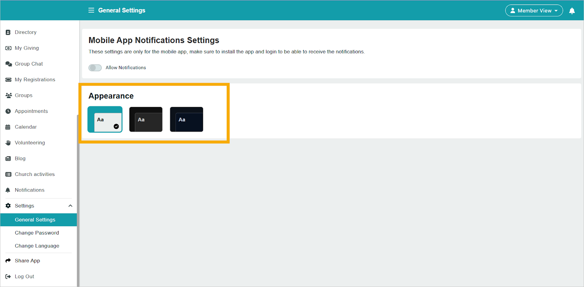The height and width of the screenshot is (287, 584).
Task: Click the Mobile App Notifications Settings heading
Action: [154, 40]
